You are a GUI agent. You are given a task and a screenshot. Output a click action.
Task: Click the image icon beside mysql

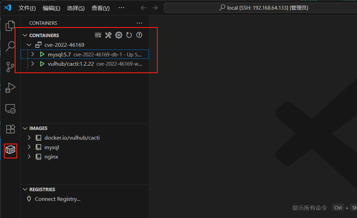click(38, 147)
